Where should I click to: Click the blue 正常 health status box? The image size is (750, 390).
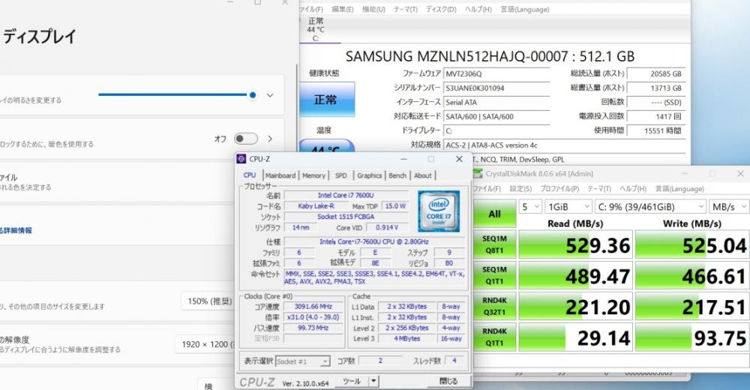[327, 100]
